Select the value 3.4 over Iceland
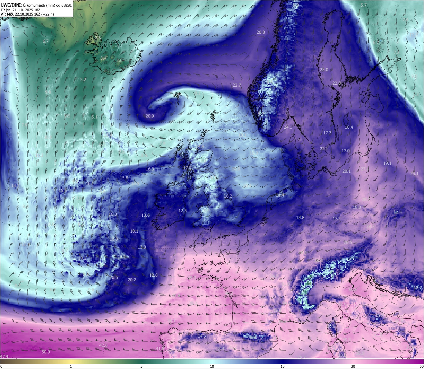 coord(103,58)
